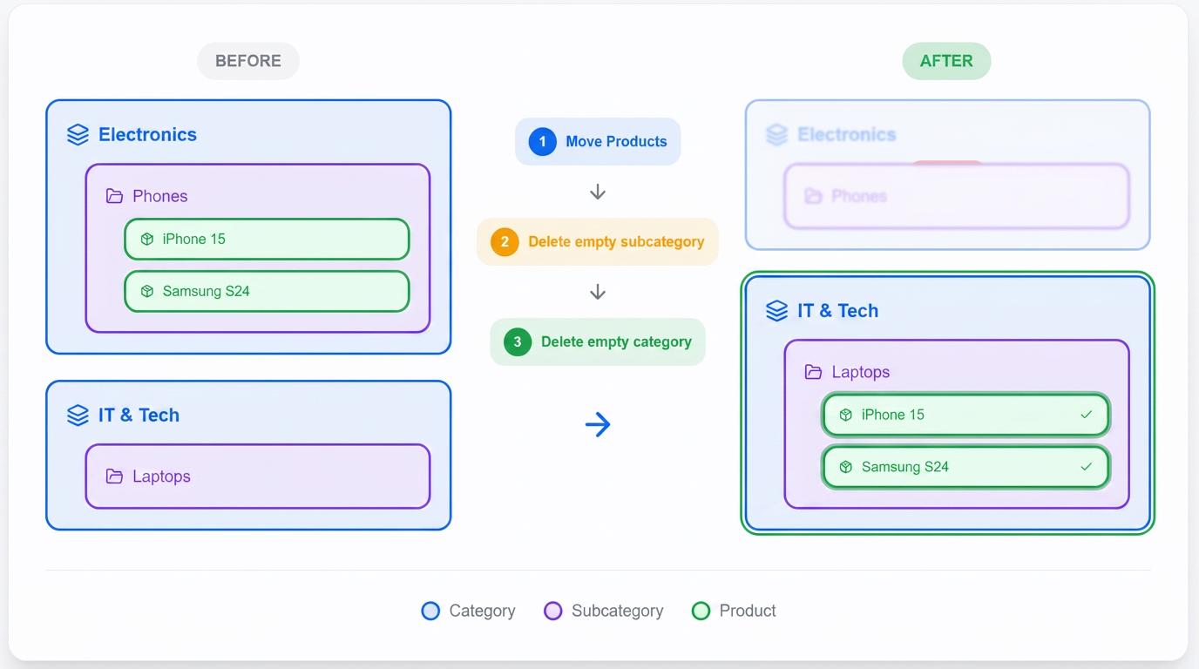
Task: Click the Laptops folder icon in AFTER panel
Action: point(813,372)
